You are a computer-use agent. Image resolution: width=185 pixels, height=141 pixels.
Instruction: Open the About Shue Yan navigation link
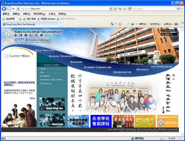click(45, 50)
